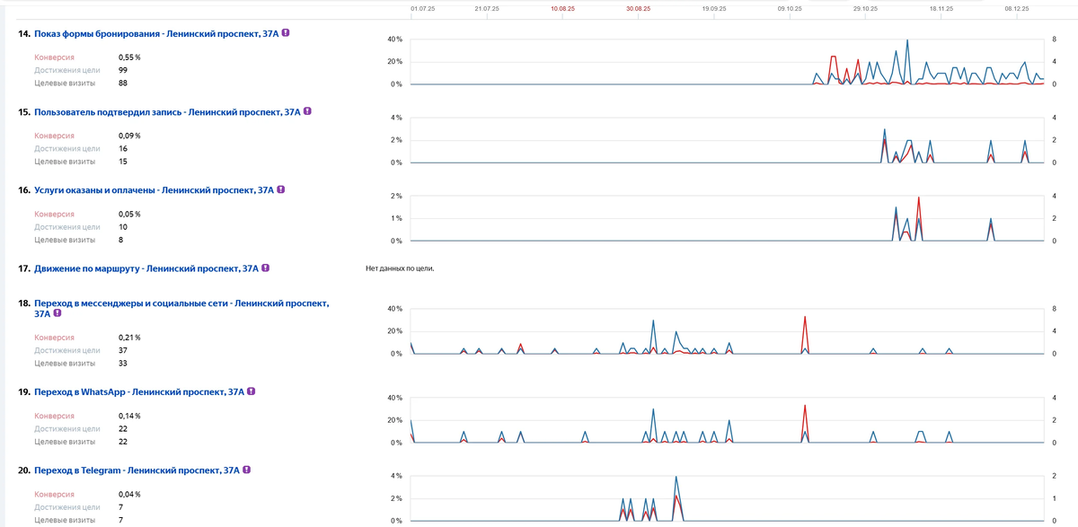Click purple badge icon beside 'Переход в WhatsApp'

pyautogui.click(x=251, y=392)
